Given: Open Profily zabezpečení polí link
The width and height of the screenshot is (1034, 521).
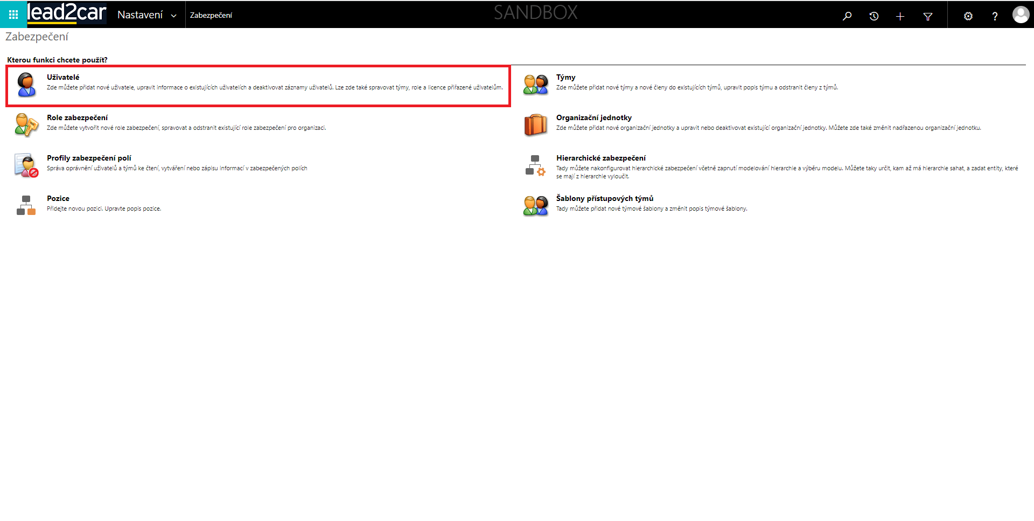Looking at the screenshot, I should [89, 158].
